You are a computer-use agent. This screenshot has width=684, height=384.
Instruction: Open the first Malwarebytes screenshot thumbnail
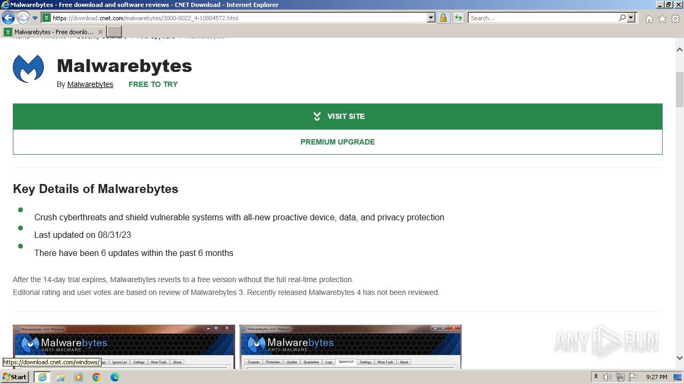click(x=124, y=347)
